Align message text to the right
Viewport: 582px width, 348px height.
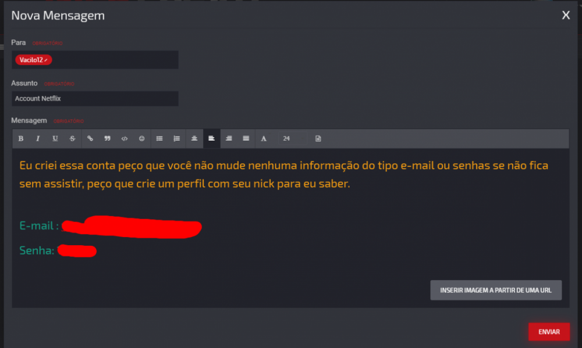(229, 139)
